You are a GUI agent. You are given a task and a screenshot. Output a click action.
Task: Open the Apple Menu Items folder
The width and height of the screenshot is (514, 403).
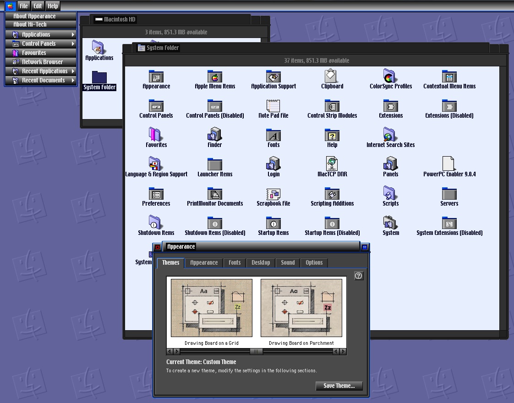(215, 76)
